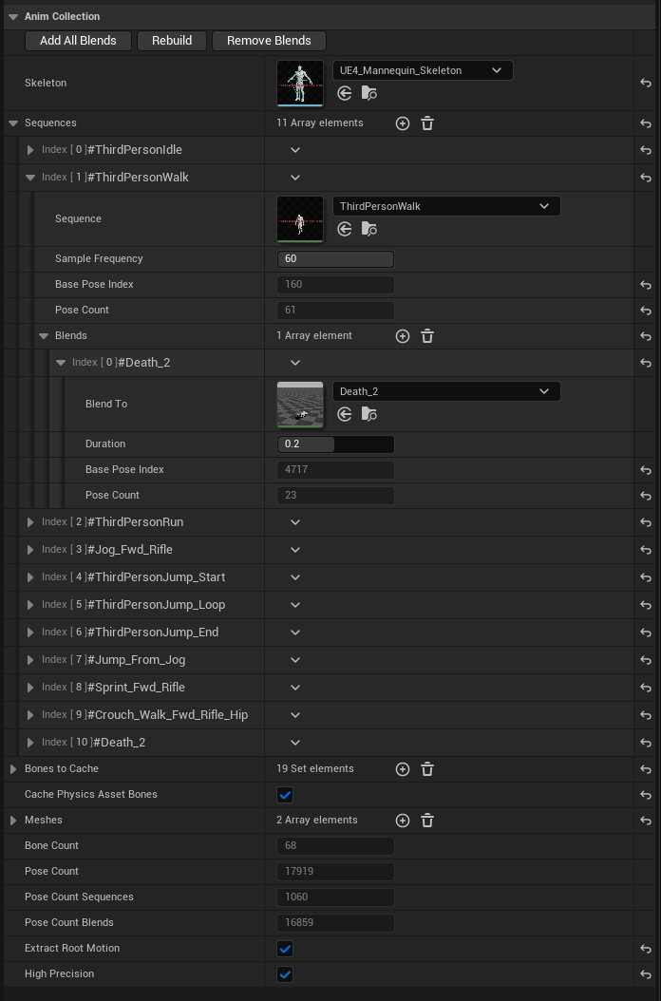Reset the Duration value to default
Viewport: 661px width, 1001px height.
click(645, 444)
